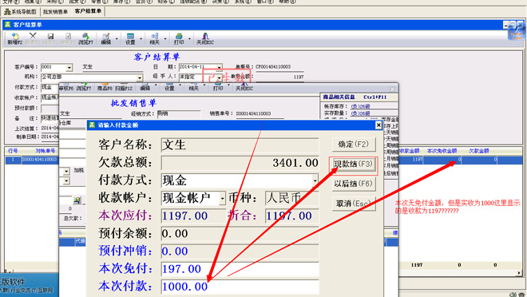Click the 对帐单号 column header
Viewport: 527px width, 297px height.
45,151
